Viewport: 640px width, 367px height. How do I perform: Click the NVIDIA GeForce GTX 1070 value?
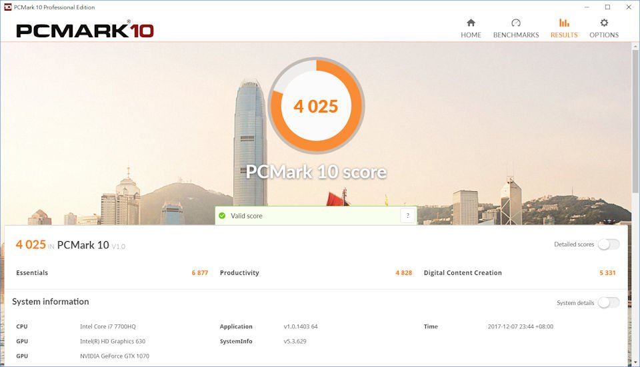coord(115,356)
